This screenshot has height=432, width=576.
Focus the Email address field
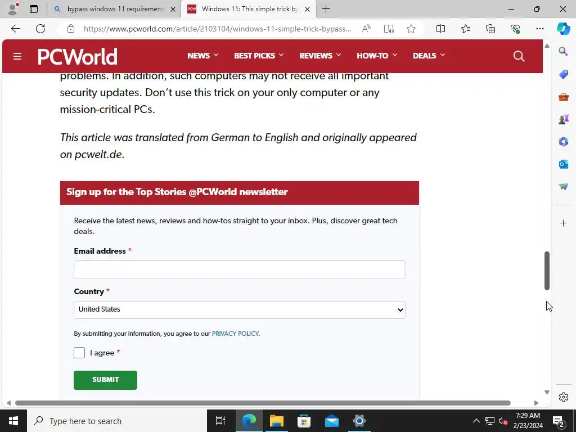click(240, 269)
